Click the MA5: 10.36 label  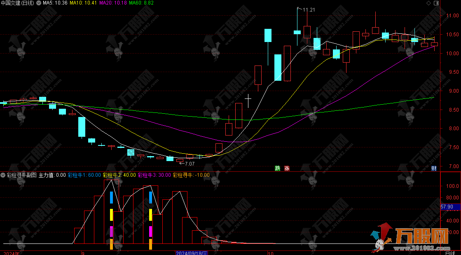[x=55, y=3]
